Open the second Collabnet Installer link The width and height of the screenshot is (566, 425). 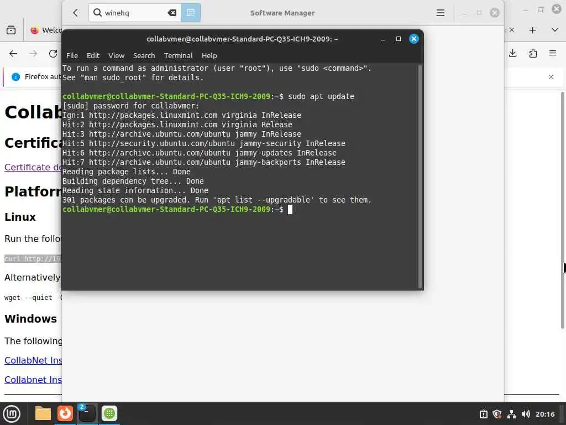(33, 380)
